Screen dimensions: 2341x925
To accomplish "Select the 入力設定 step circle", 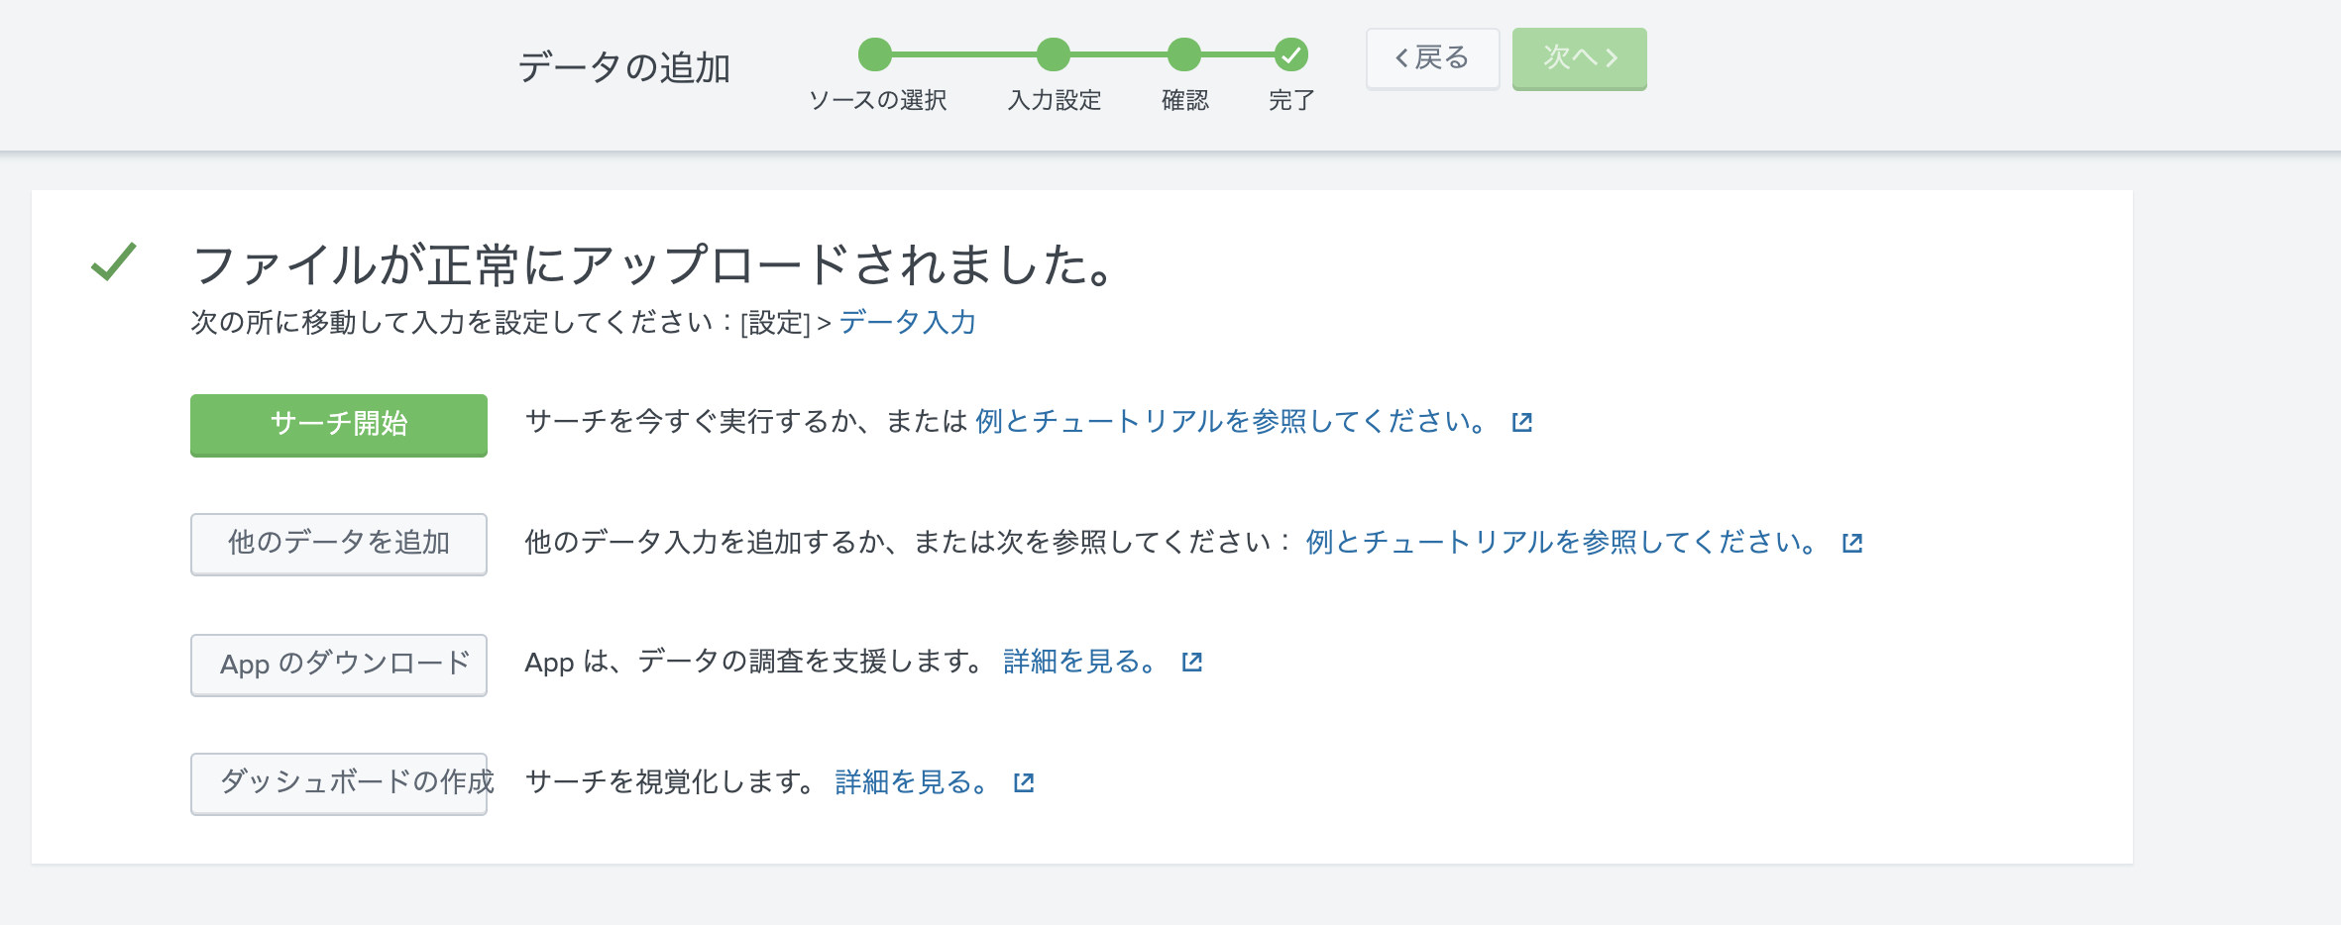I will (x=1054, y=55).
